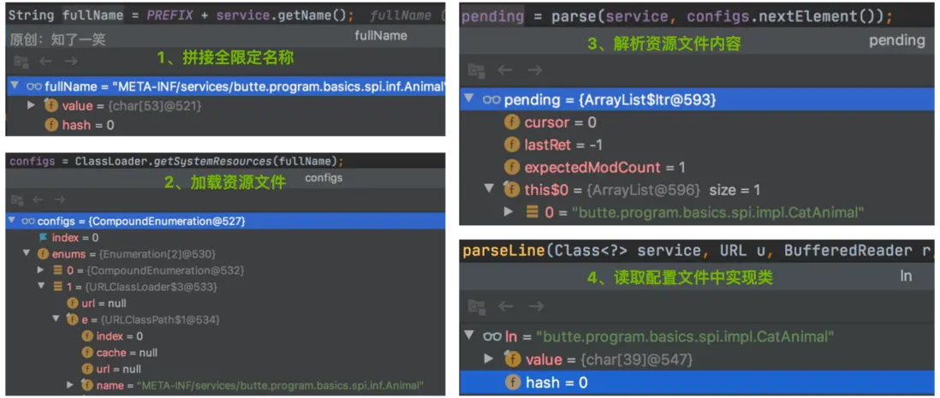Click the "fullName" popup title label
940x398 pixels.
point(381,36)
